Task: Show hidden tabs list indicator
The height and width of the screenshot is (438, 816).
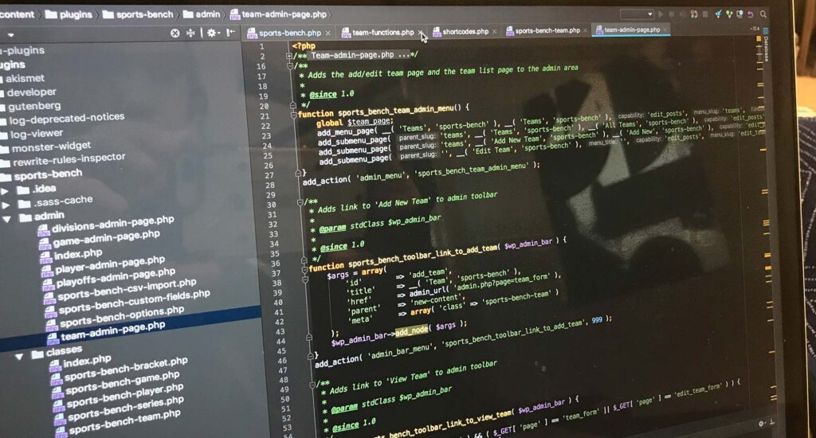Action: [755, 29]
